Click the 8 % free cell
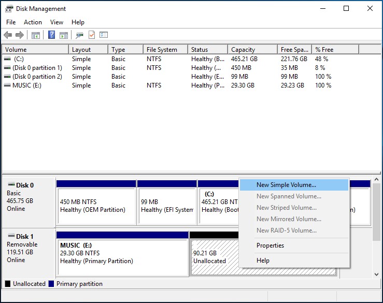 (x=320, y=68)
